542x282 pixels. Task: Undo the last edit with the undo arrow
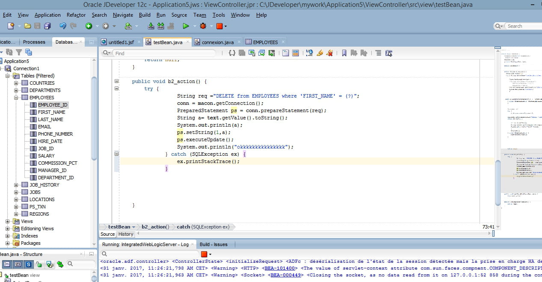coord(63,26)
